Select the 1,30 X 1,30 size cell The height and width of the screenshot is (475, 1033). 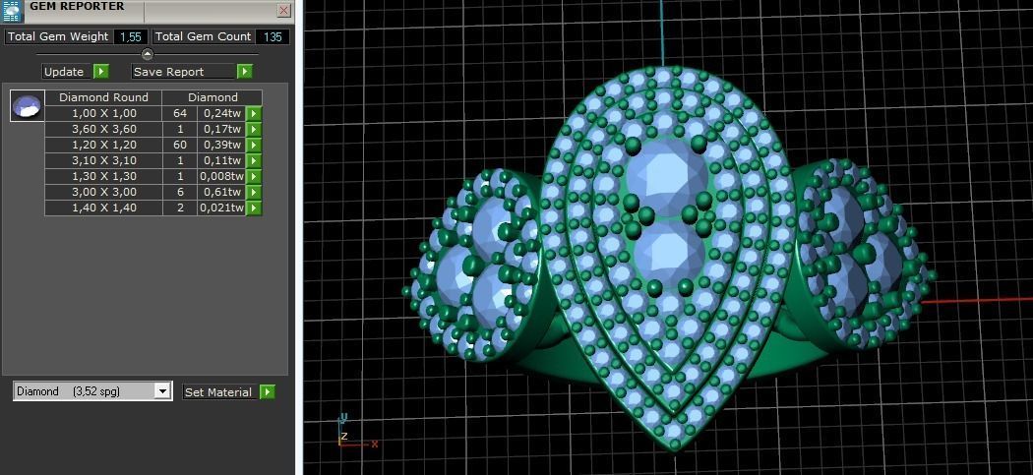[104, 177]
